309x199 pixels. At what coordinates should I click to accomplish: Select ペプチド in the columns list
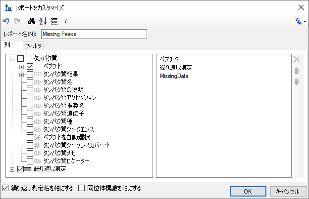169,59
